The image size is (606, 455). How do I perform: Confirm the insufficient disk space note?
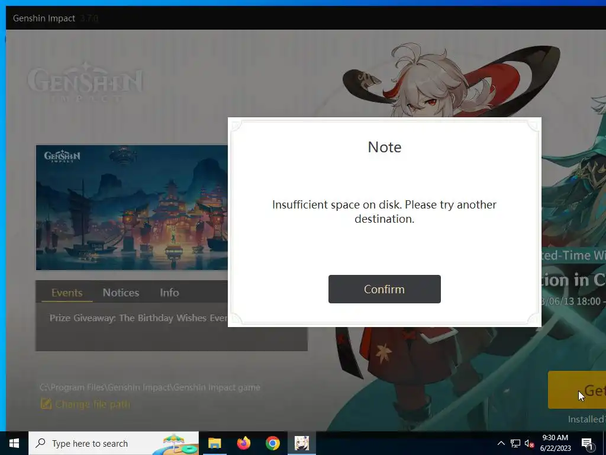click(x=384, y=289)
